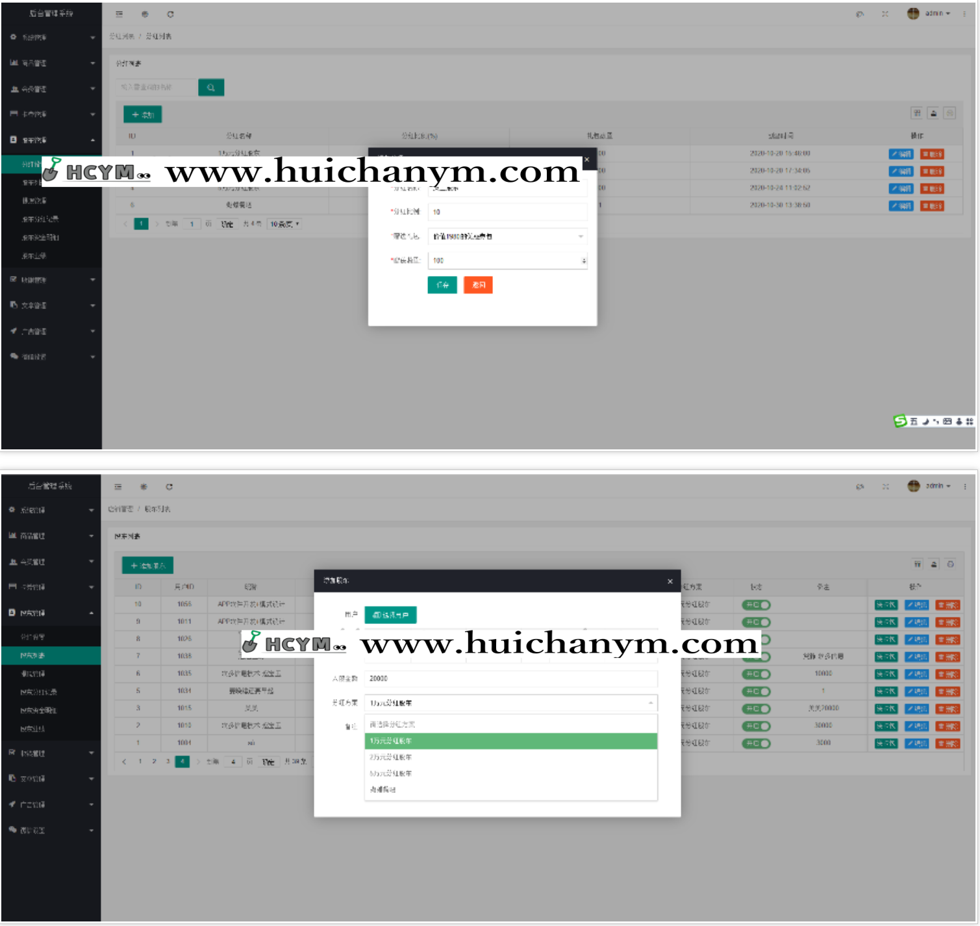Click dividend ratio field showing '10'
980x926 pixels.
(x=508, y=212)
